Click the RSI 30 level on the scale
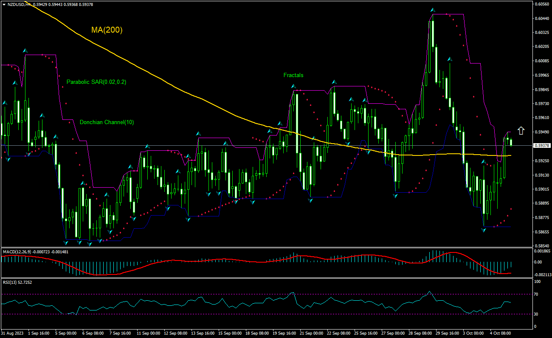The width and height of the screenshot is (552, 338). pos(537,314)
